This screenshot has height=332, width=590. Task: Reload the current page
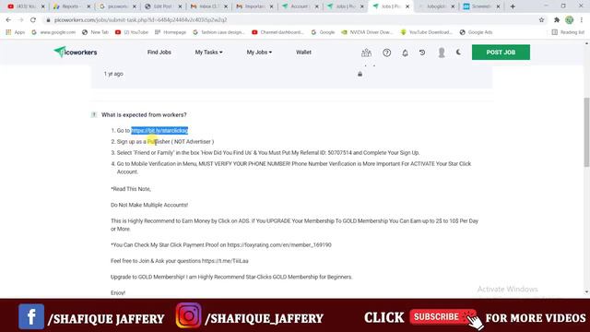33,20
